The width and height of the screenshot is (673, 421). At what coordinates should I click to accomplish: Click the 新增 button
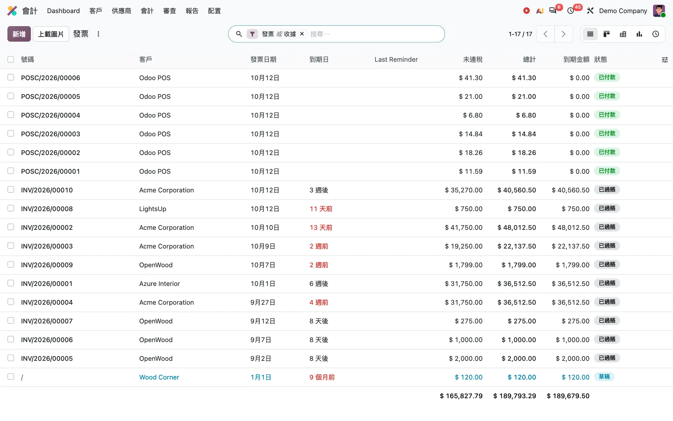19,34
